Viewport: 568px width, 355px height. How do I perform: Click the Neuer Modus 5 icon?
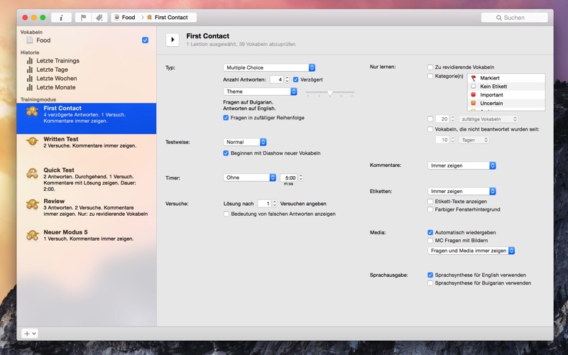point(32,235)
